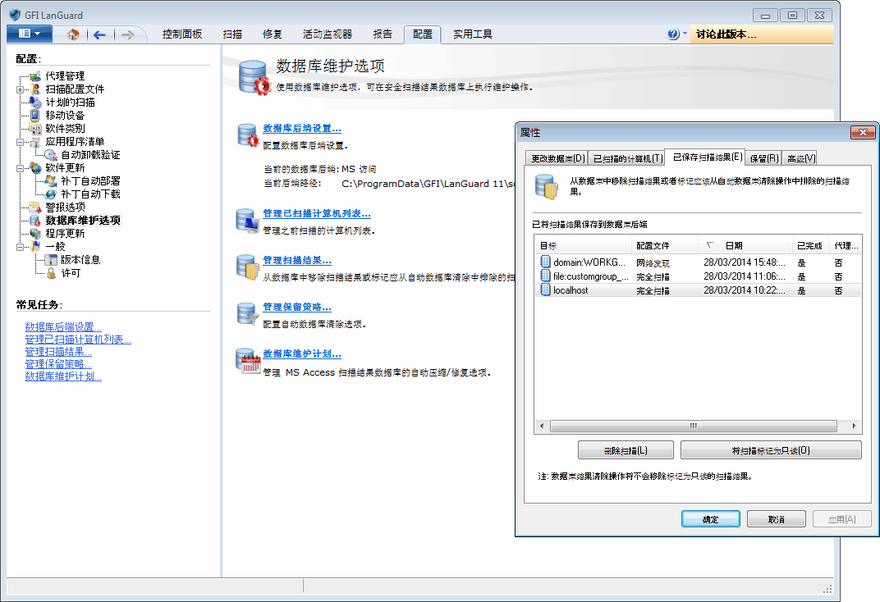The height and width of the screenshot is (602, 880).
Task: Navigate back with the blue arrow
Action: coord(100,34)
